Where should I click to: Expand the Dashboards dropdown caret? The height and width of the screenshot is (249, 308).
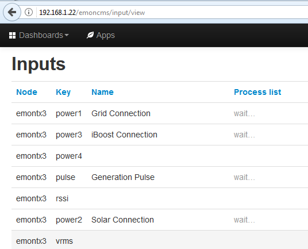[x=67, y=35]
